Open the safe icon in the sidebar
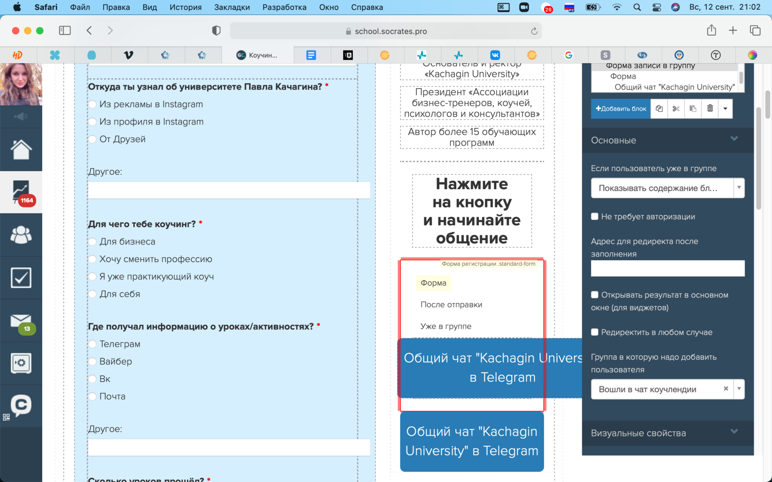This screenshot has width=772, height=482. [21, 363]
